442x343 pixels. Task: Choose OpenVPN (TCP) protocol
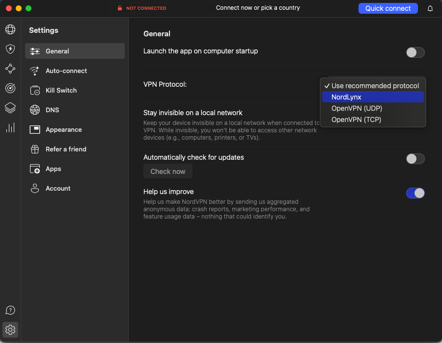pyautogui.click(x=373, y=120)
